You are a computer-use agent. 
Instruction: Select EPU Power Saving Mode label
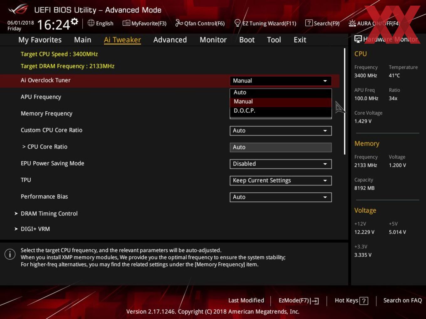click(x=52, y=164)
